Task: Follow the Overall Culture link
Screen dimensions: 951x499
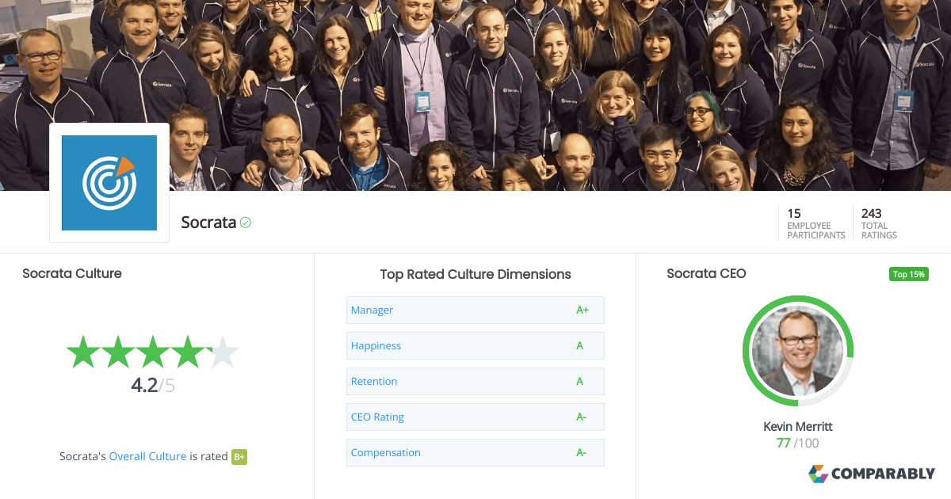Action: 147,456
